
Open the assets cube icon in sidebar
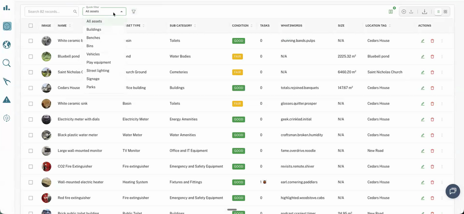tap(7, 26)
